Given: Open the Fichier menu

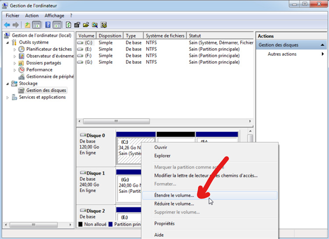Looking at the screenshot, I should point(12,15).
